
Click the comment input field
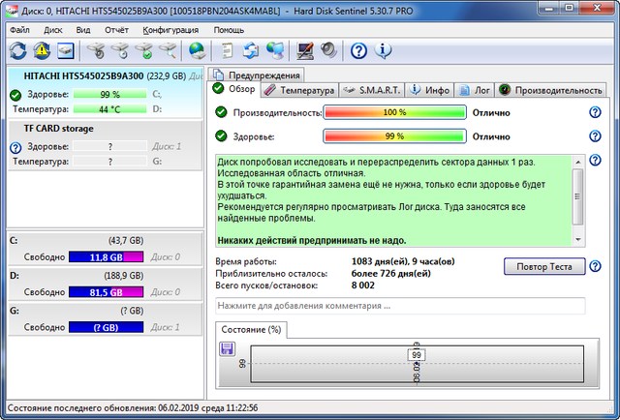pos(400,306)
